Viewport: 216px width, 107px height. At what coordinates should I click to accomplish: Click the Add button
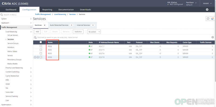37,32
